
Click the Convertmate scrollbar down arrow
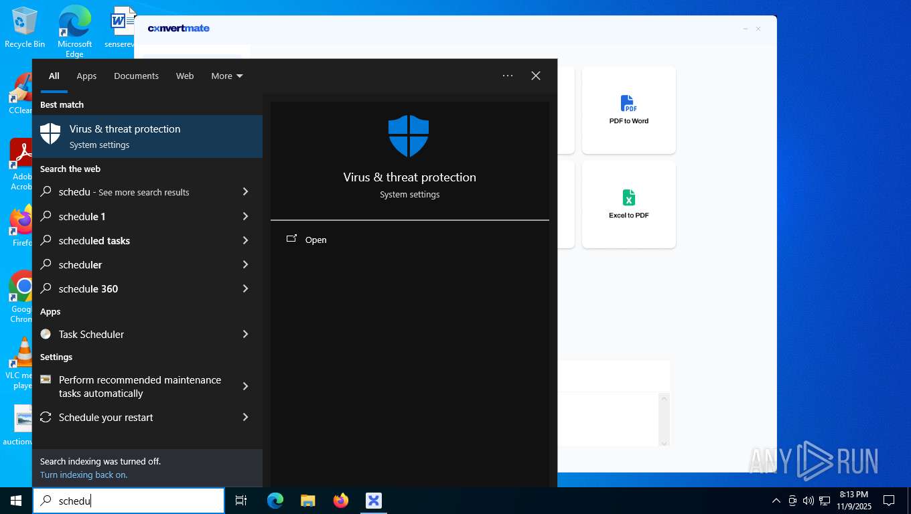(664, 442)
